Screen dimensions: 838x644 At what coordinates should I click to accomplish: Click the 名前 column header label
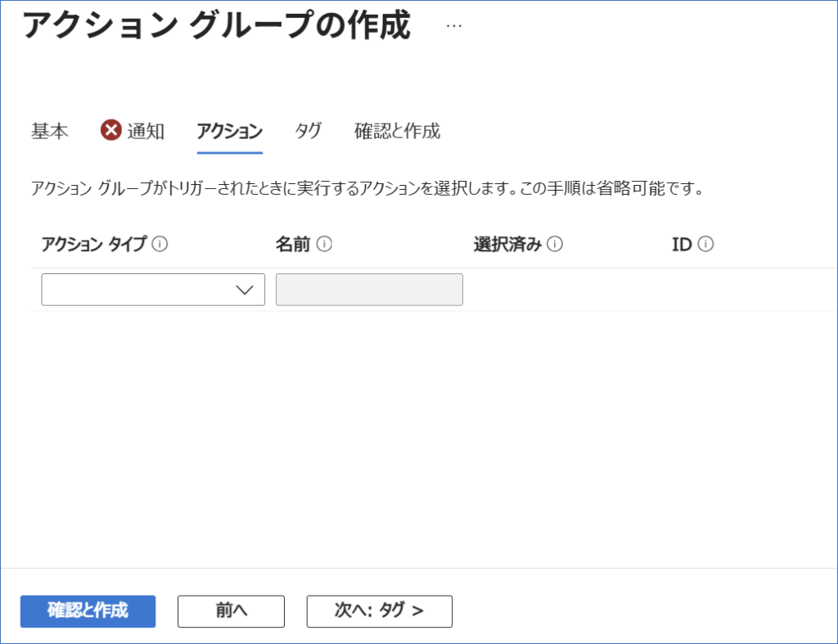[293, 244]
